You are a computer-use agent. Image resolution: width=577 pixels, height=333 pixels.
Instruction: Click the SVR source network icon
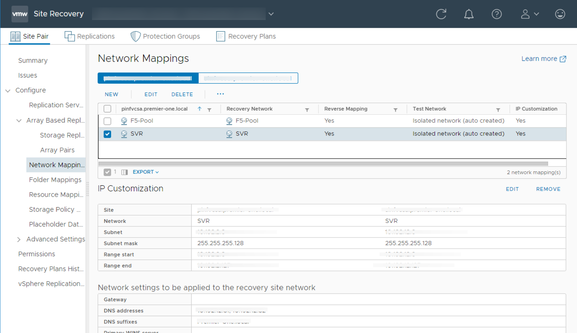pos(124,134)
